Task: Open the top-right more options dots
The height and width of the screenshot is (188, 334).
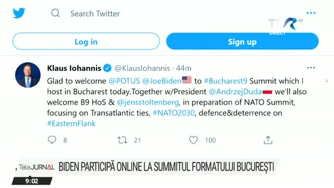Action: click(311, 13)
